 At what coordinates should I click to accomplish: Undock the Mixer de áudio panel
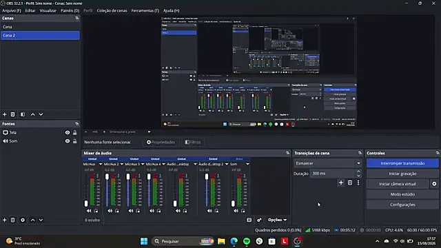click(x=287, y=153)
